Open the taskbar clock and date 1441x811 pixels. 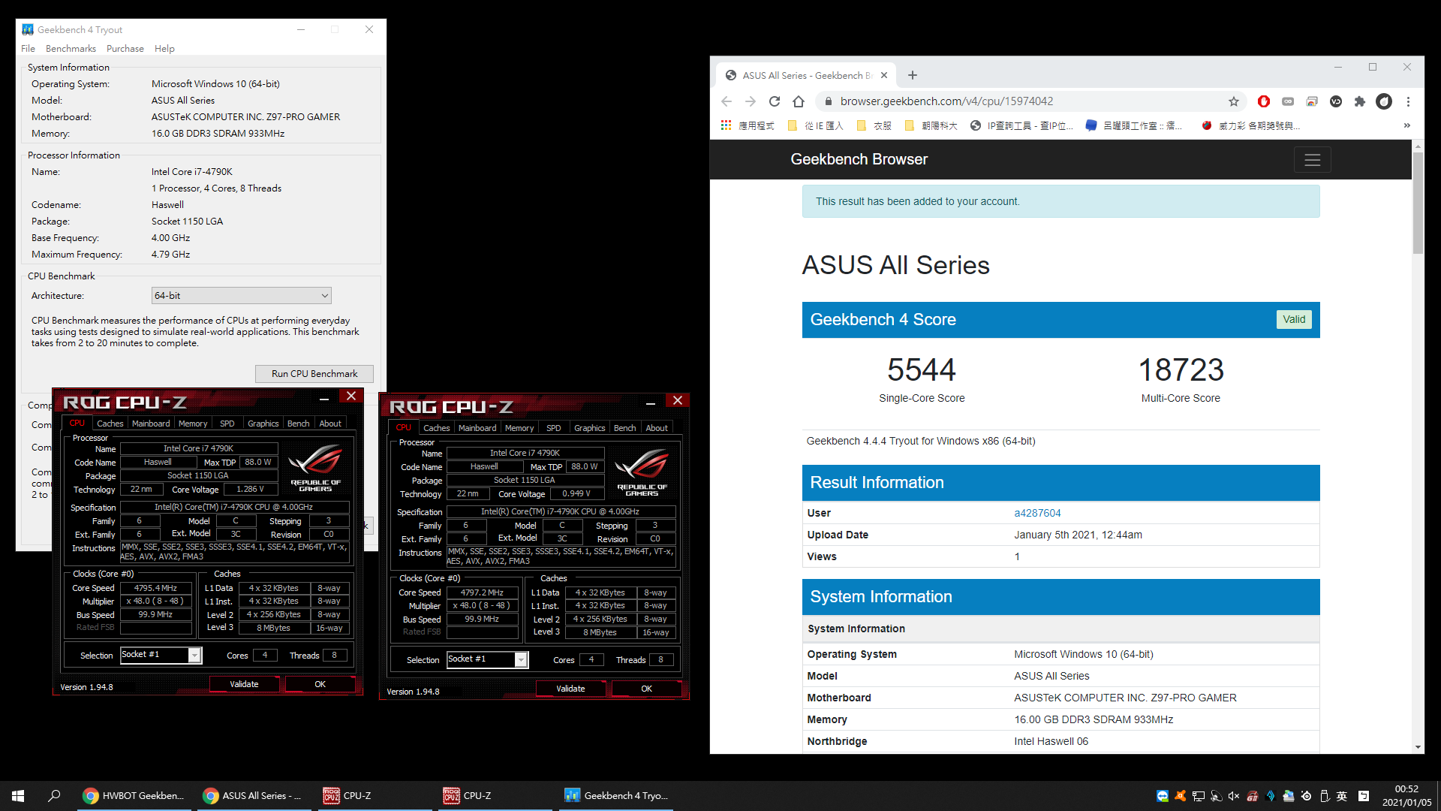pyautogui.click(x=1406, y=796)
